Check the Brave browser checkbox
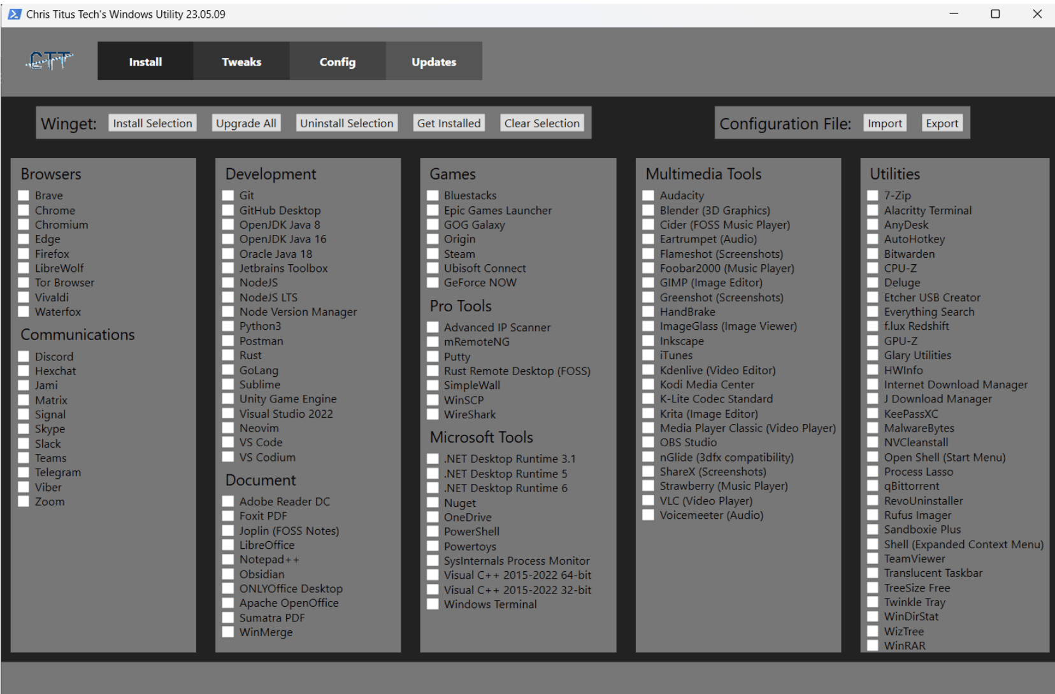The width and height of the screenshot is (1055, 694). click(24, 195)
